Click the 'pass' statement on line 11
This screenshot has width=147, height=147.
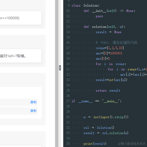click(x=99, y=16)
